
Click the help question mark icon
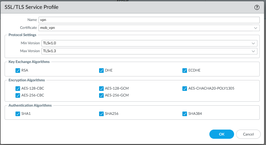pos(257,7)
